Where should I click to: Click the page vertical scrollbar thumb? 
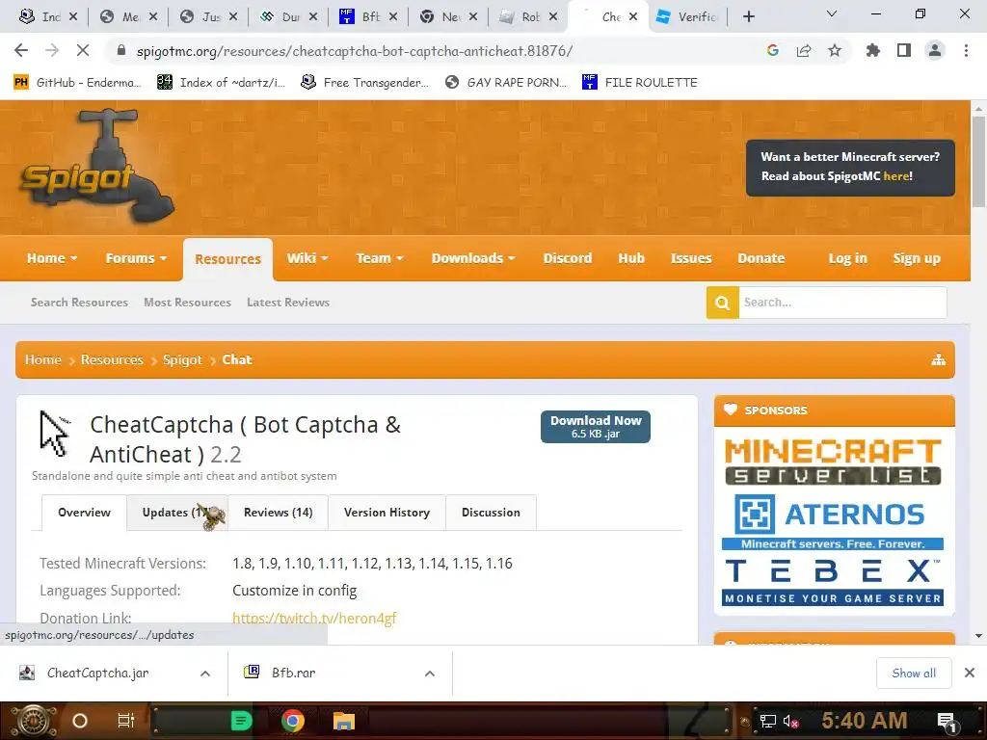[978, 161]
